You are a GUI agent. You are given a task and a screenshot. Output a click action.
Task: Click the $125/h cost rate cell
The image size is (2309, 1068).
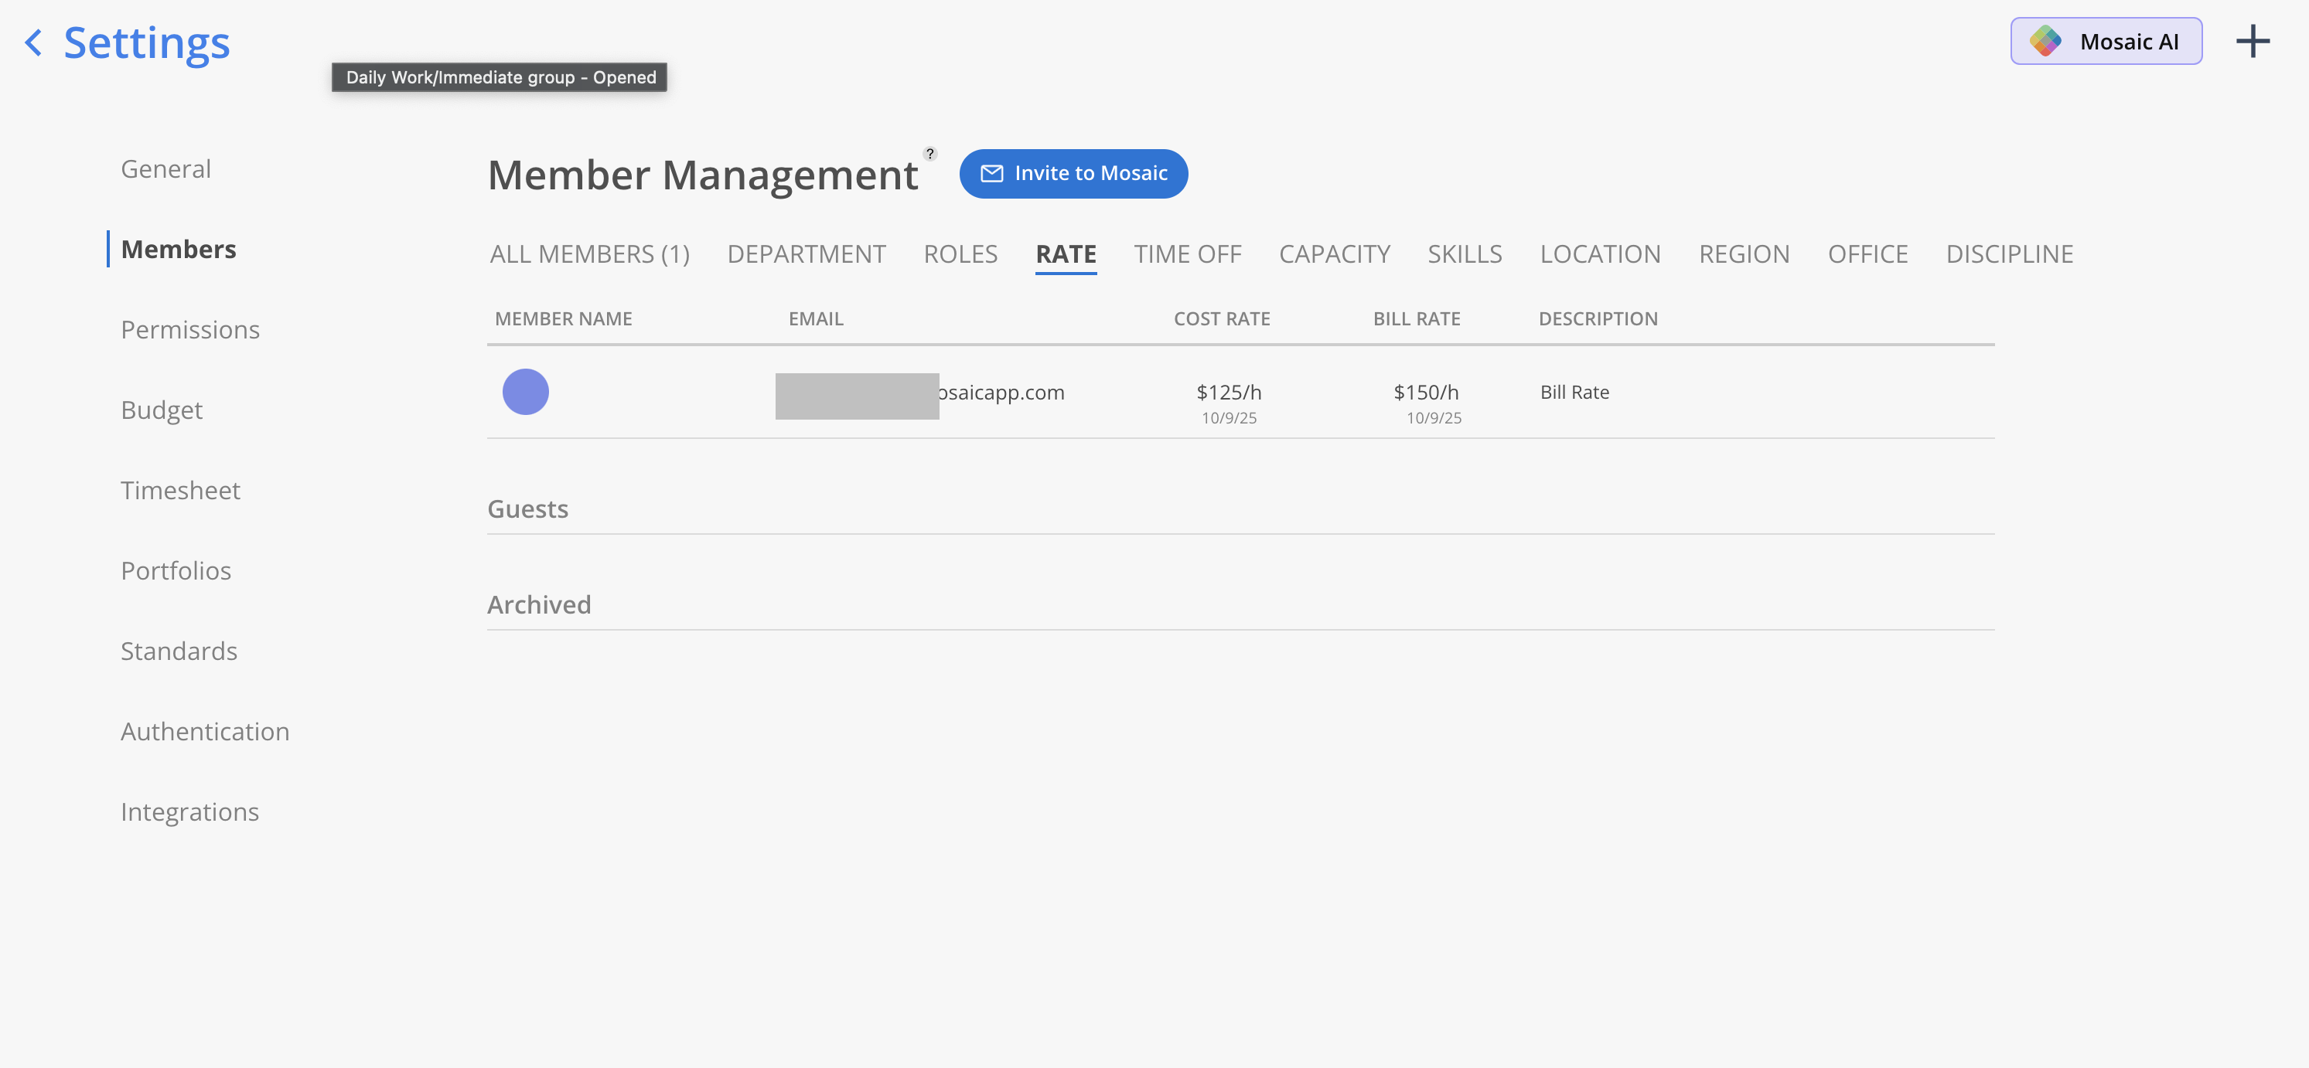[1228, 393]
